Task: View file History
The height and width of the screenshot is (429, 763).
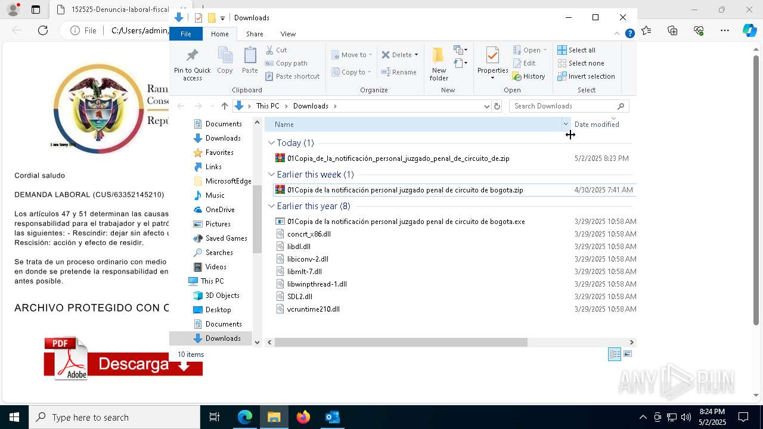Action: tap(529, 76)
